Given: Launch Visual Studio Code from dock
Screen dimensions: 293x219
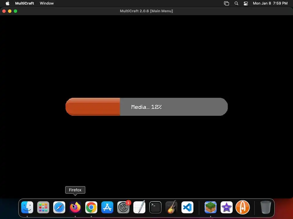Looking at the screenshot, I should pyautogui.click(x=187, y=207).
